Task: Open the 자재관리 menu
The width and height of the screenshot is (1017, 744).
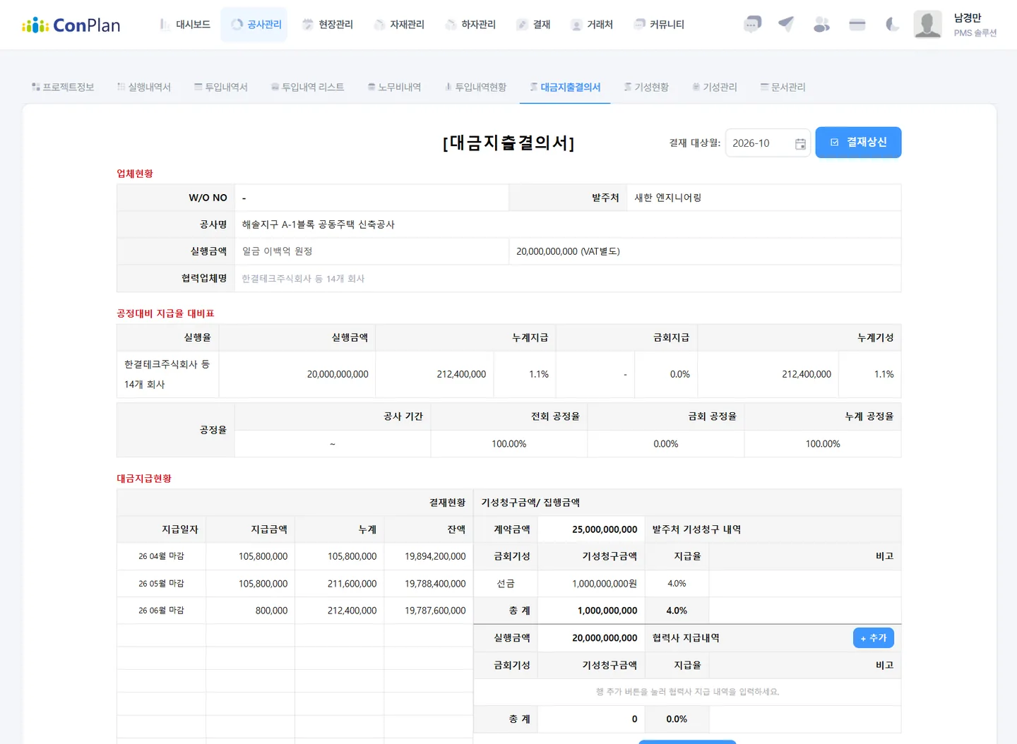Action: coord(399,25)
